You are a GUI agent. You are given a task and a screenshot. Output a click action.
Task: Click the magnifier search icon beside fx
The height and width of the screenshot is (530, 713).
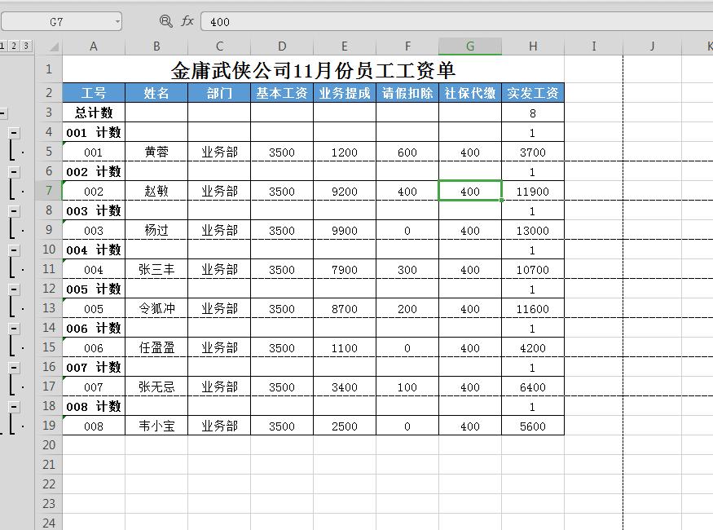click(x=167, y=22)
